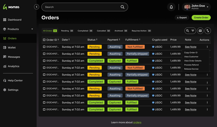Click the table search magnifier icon
The image size is (217, 127).
point(187,31)
